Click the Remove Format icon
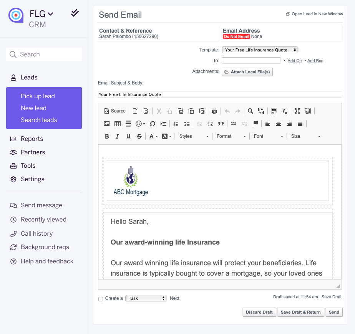The height and width of the screenshot is (334, 355). 284,111
